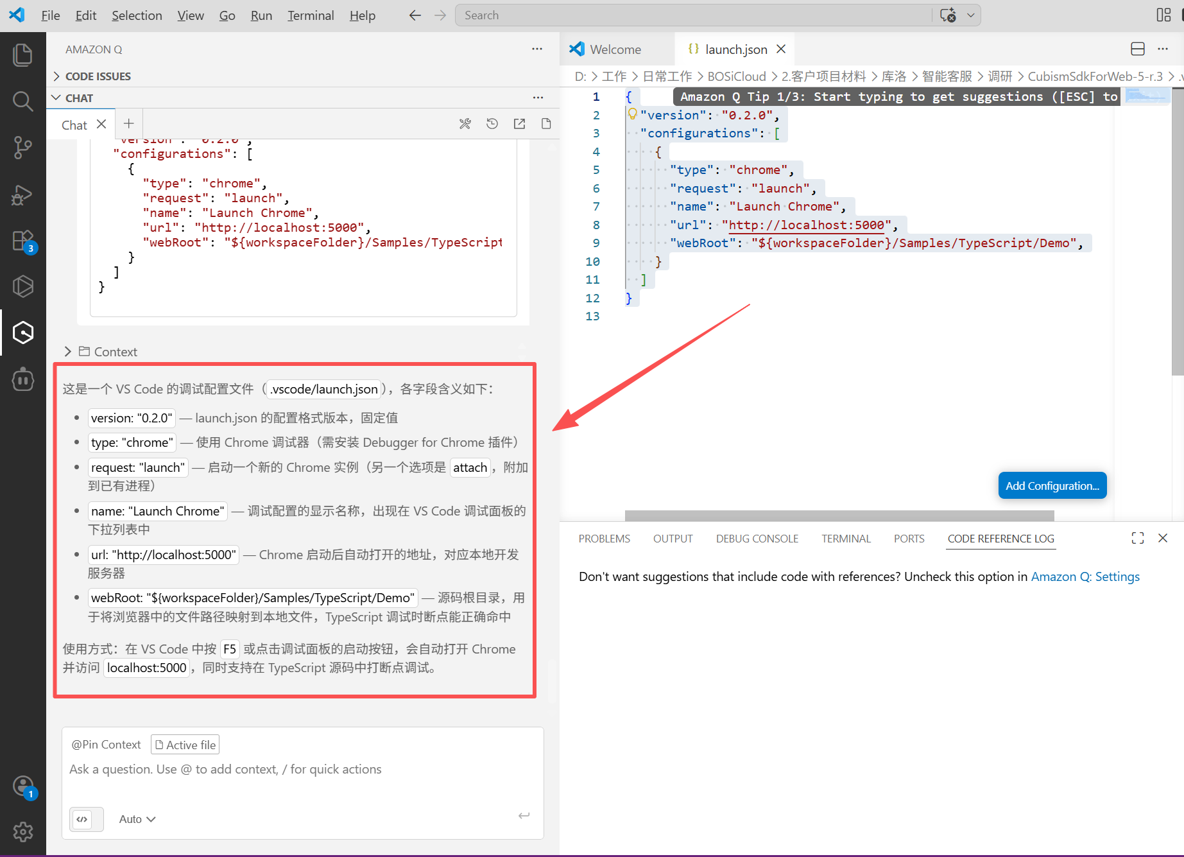
Task: Close the launch.json editor tab
Action: click(x=781, y=49)
